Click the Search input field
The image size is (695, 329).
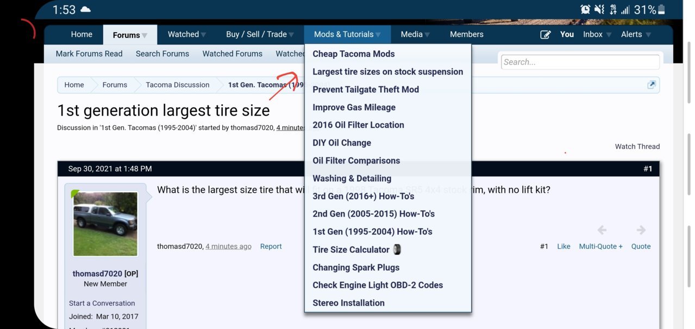pos(580,62)
